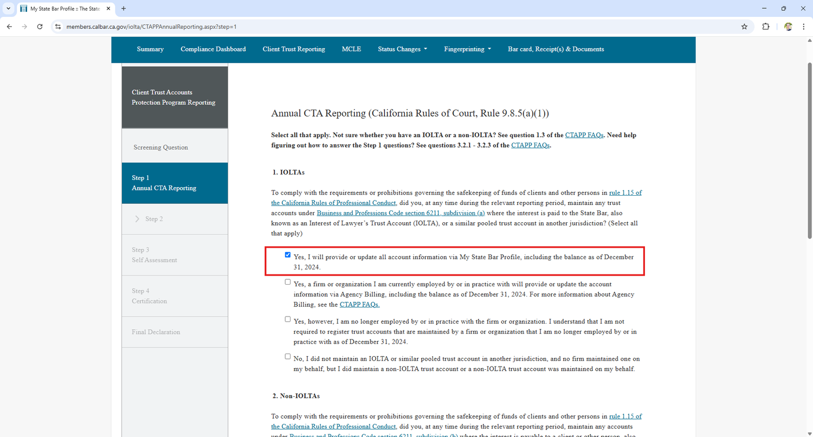
Task: Check 'No, I did not maintain an IOLTA' checkbox
Action: tap(288, 357)
